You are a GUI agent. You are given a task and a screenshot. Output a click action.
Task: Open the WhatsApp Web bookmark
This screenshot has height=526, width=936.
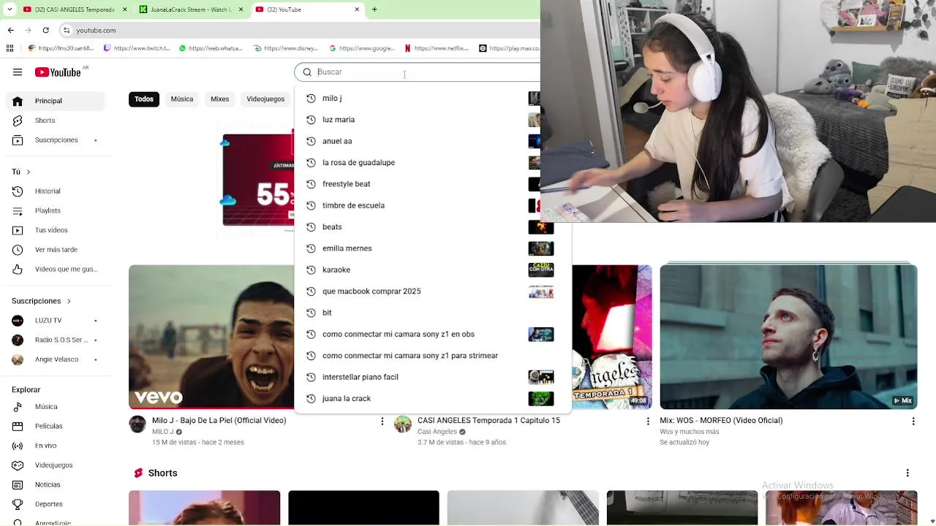point(211,48)
